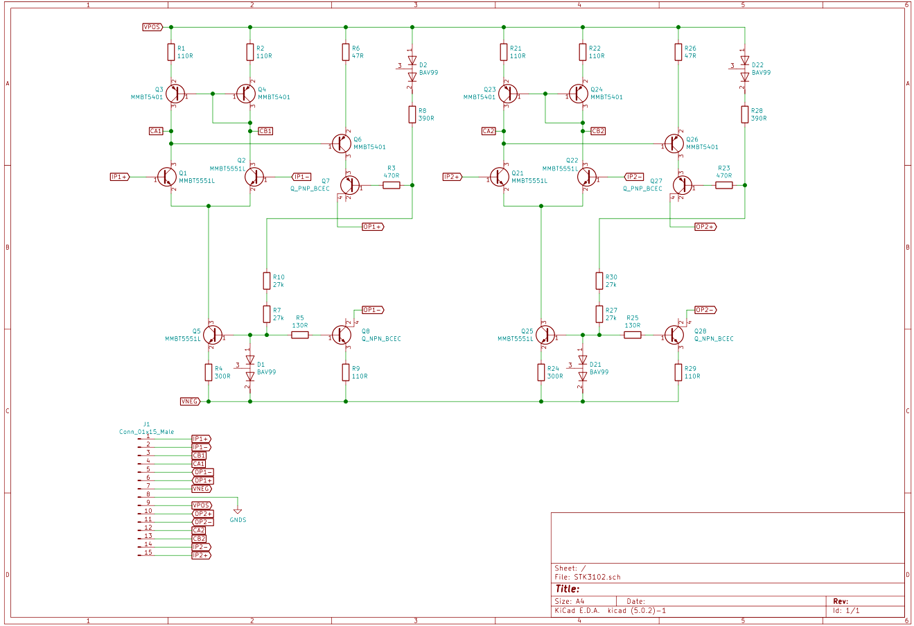The height and width of the screenshot is (626, 914).
Task: Click resistor R23 470R
Action: click(x=724, y=185)
